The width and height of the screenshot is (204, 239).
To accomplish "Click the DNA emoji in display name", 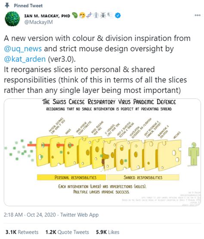I will pos(89,16).
